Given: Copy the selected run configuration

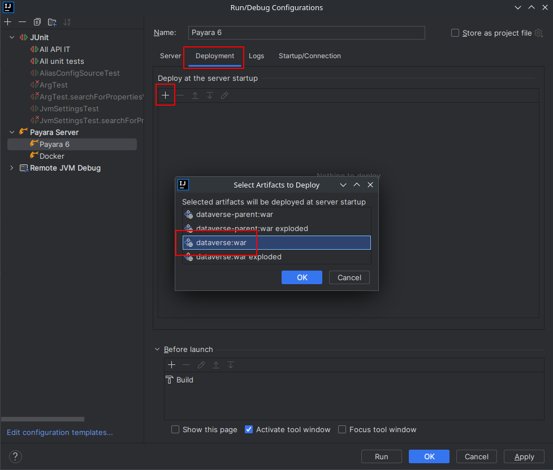Looking at the screenshot, I should [36, 21].
